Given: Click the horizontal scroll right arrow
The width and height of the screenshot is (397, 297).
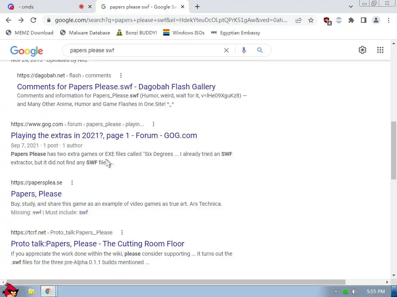Looking at the screenshot, I should point(387,282).
